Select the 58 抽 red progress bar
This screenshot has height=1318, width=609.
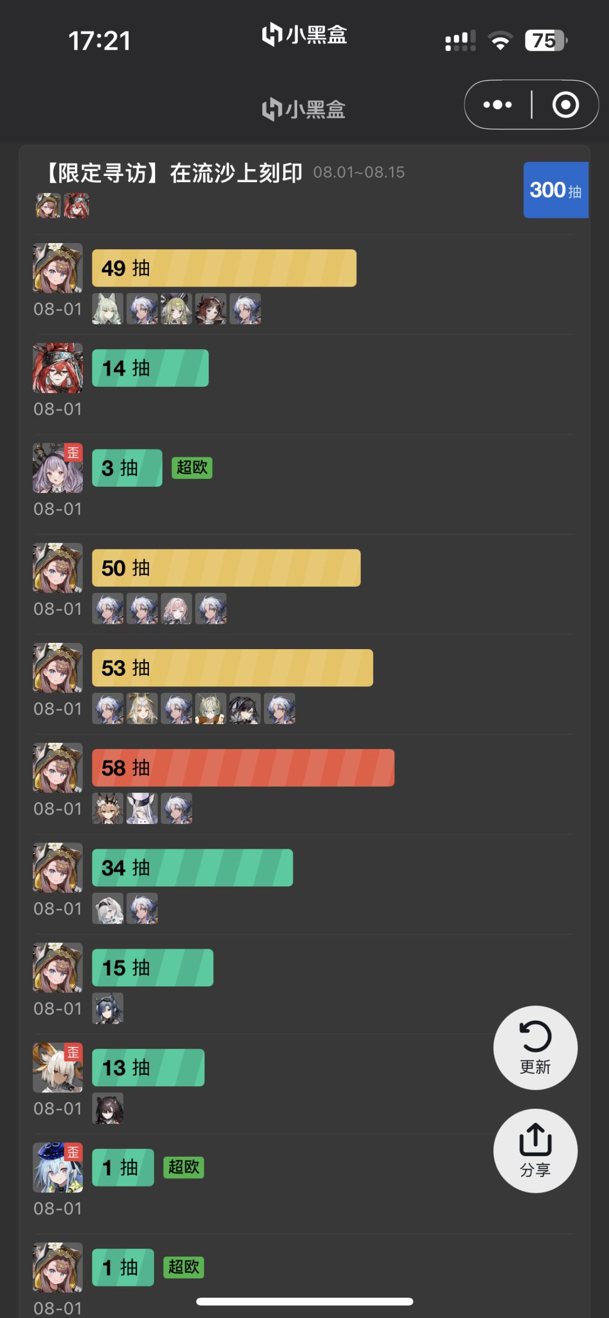point(243,768)
